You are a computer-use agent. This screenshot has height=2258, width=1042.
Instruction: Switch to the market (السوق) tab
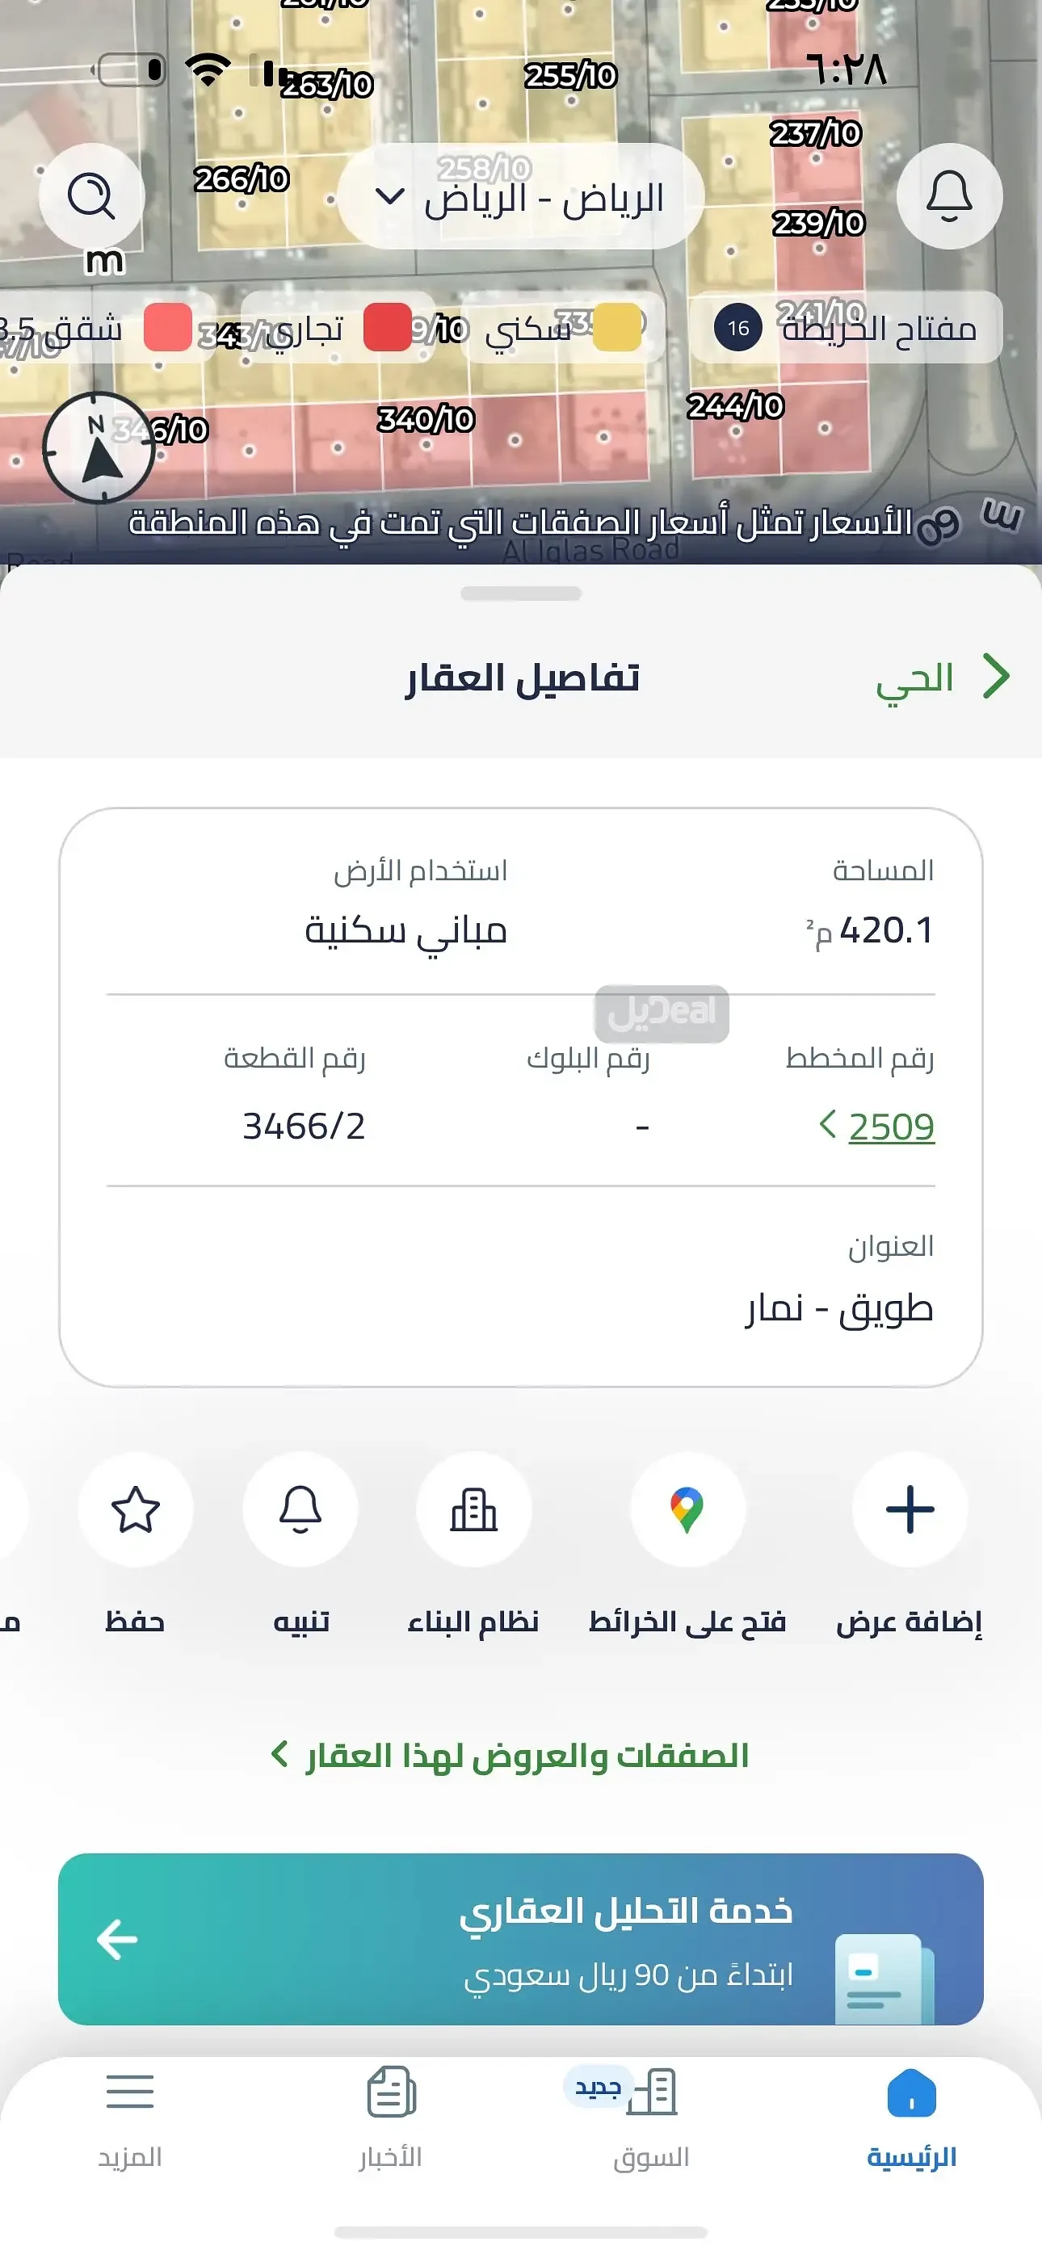pyautogui.click(x=651, y=2117)
